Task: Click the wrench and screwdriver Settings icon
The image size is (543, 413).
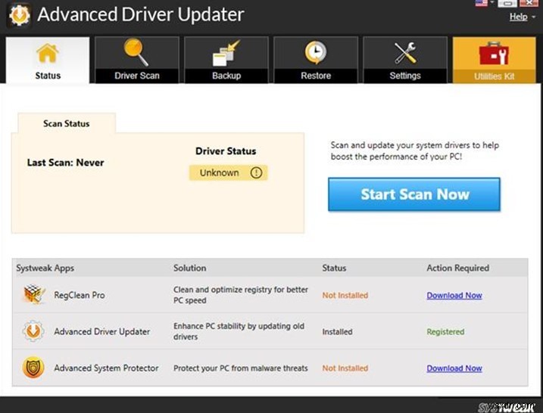Action: coord(405,53)
